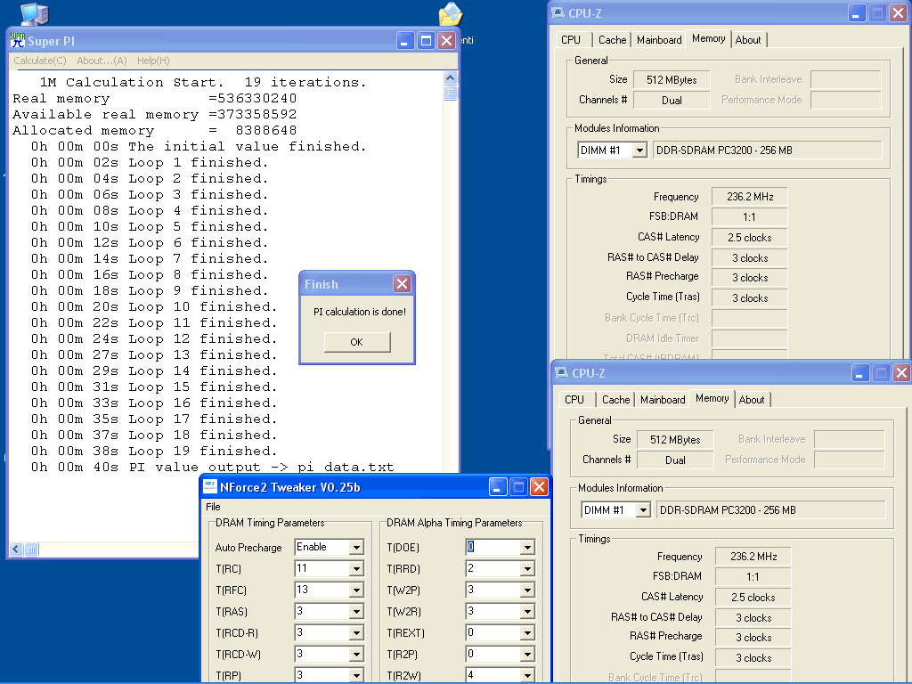The width and height of the screenshot is (912, 684).
Task: Open the T(REXT) dropdown
Action: pos(527,633)
